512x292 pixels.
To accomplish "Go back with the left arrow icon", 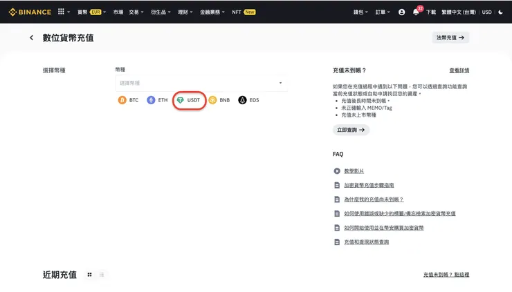I will pyautogui.click(x=31, y=38).
